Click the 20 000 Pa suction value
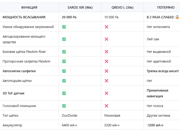This screenshot has width=180, height=130. (x=69, y=17)
